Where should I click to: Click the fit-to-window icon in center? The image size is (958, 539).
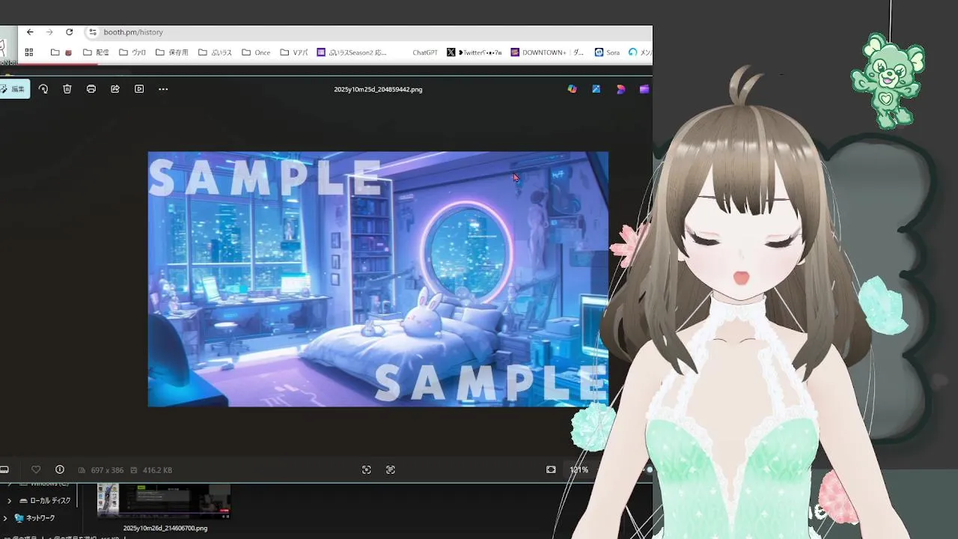367,469
